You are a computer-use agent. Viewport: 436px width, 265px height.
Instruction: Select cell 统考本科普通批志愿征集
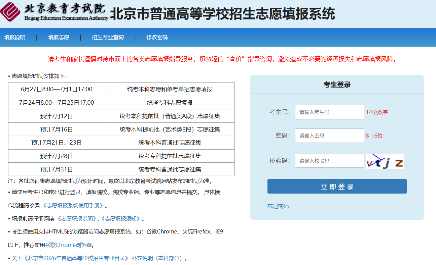click(x=170, y=143)
